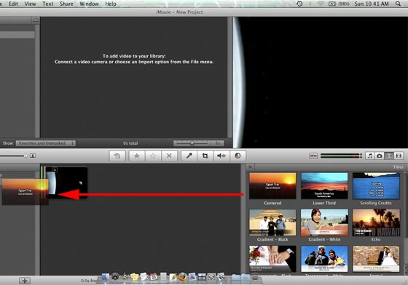Unmark selection with the hollow star
Screen dimensions: 408x285
[x=153, y=156]
